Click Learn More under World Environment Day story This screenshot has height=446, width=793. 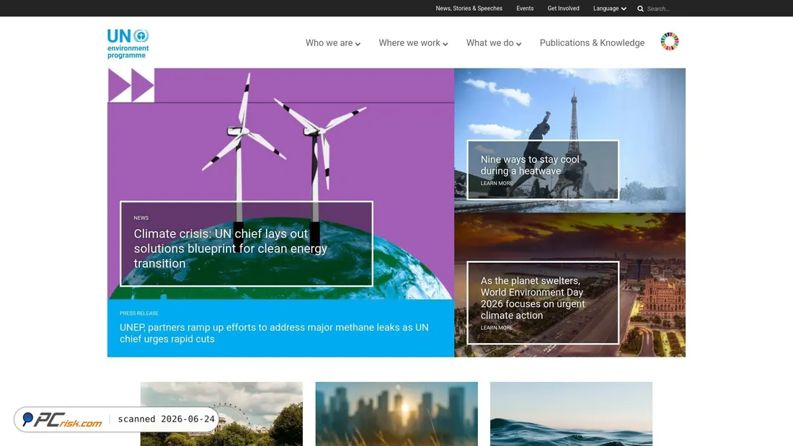pos(496,328)
